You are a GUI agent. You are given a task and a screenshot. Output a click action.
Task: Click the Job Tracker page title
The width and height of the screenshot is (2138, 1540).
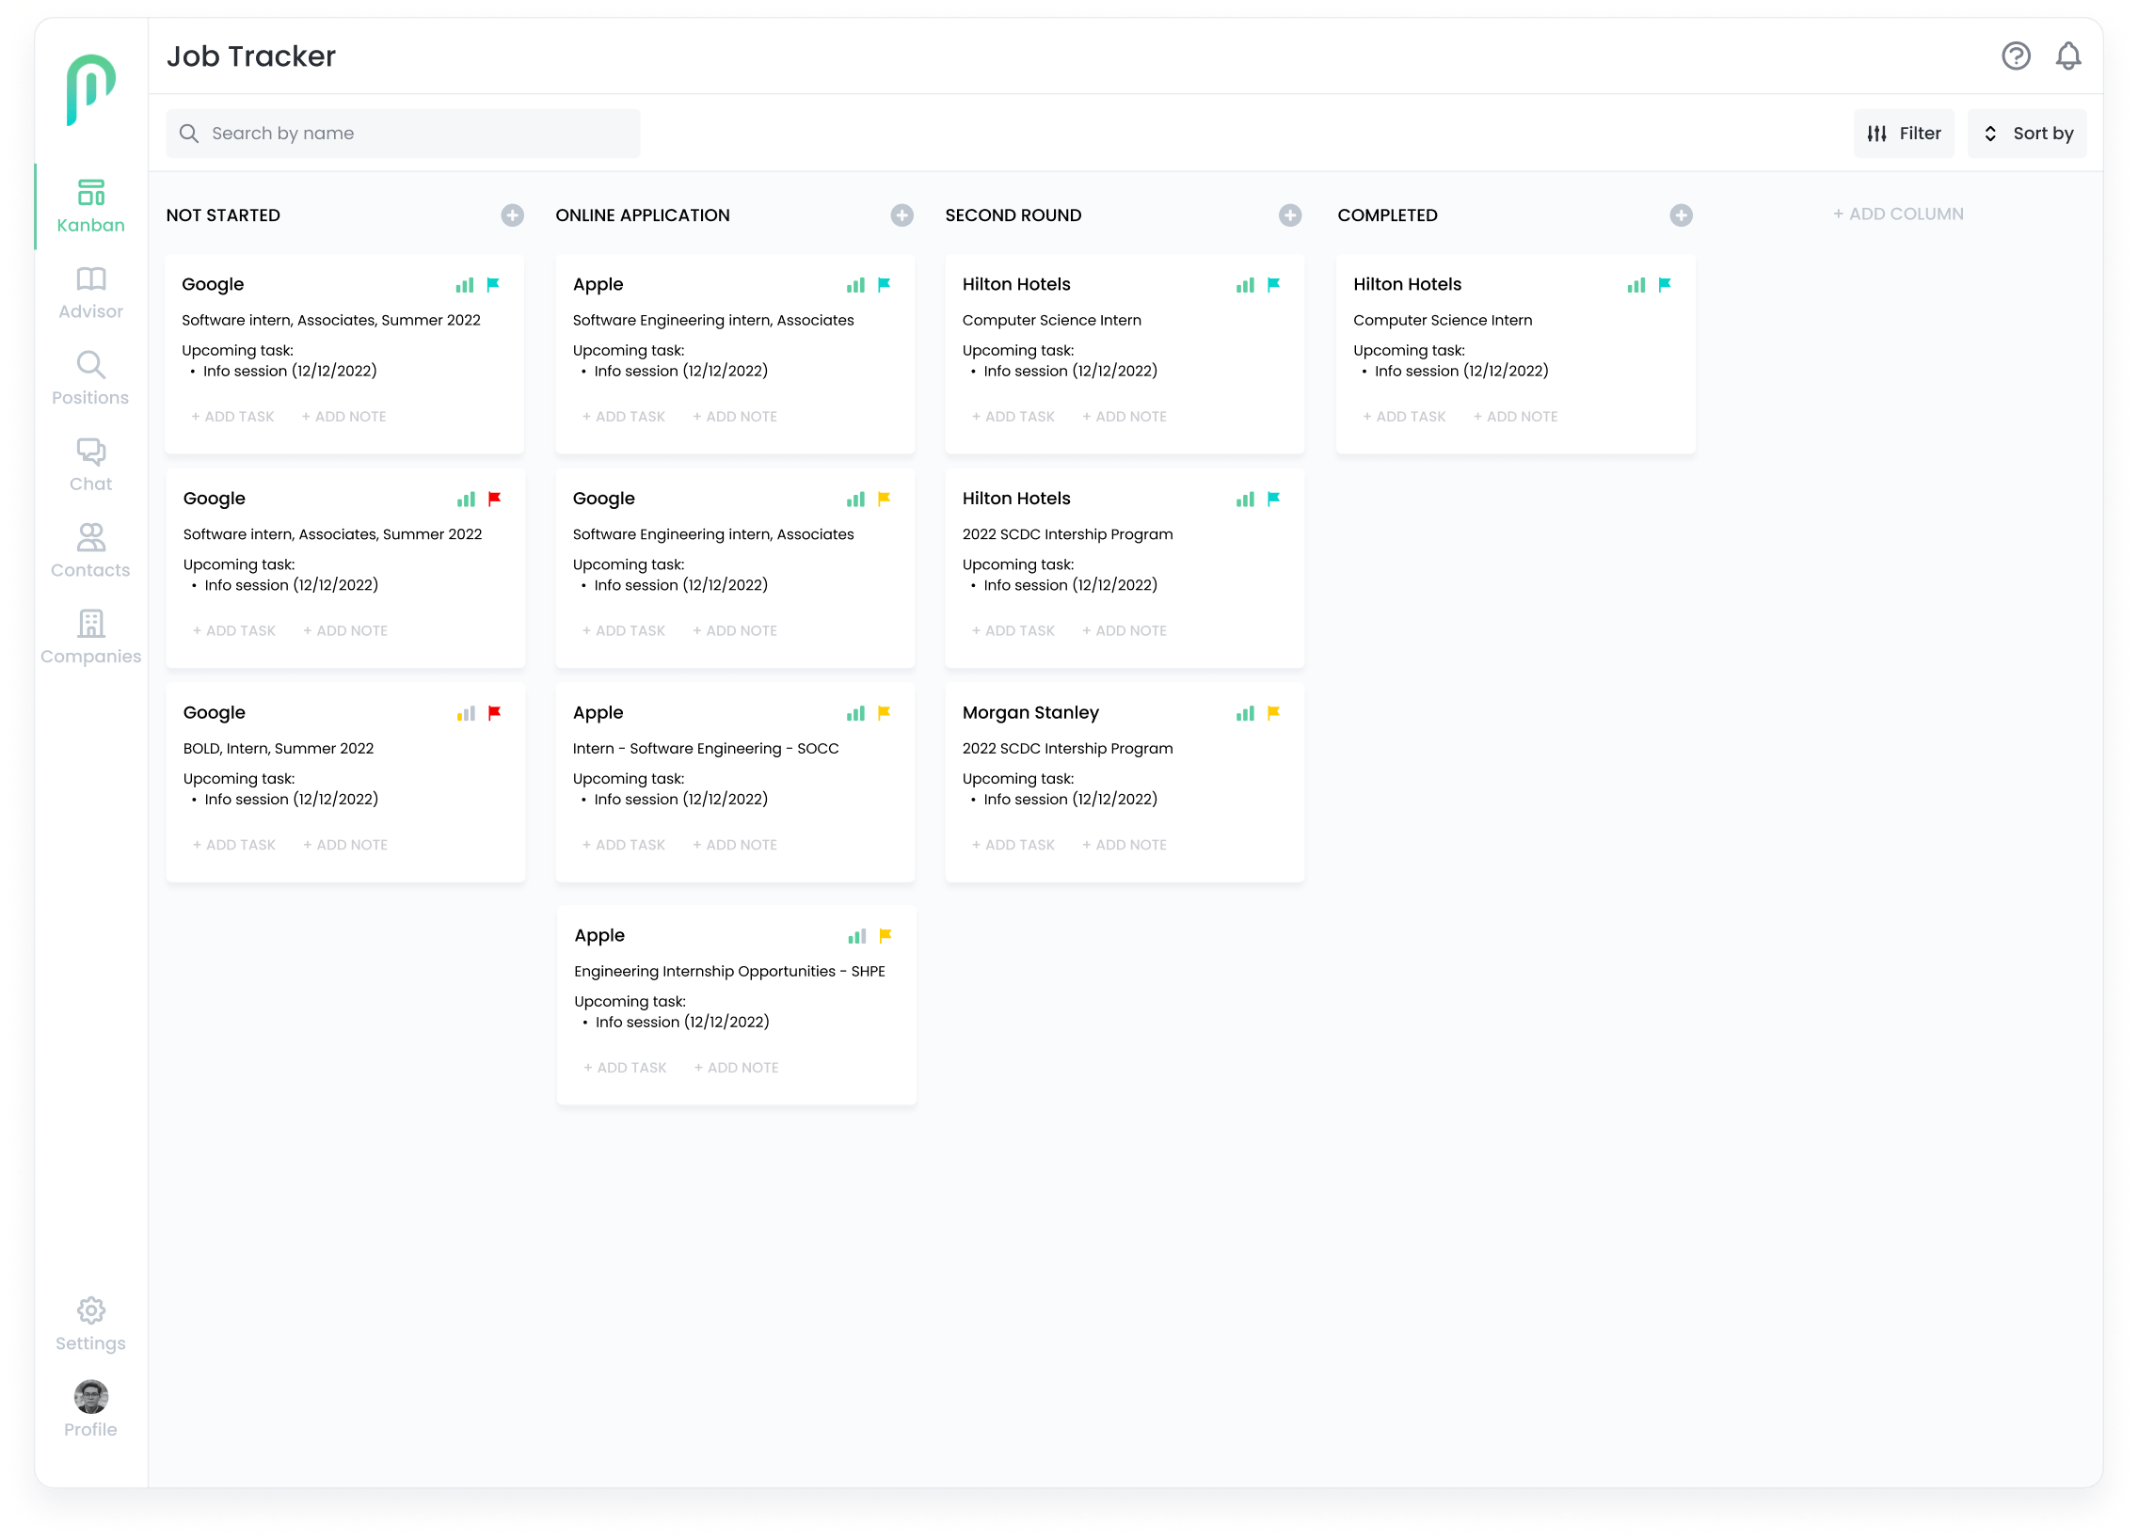(250, 56)
